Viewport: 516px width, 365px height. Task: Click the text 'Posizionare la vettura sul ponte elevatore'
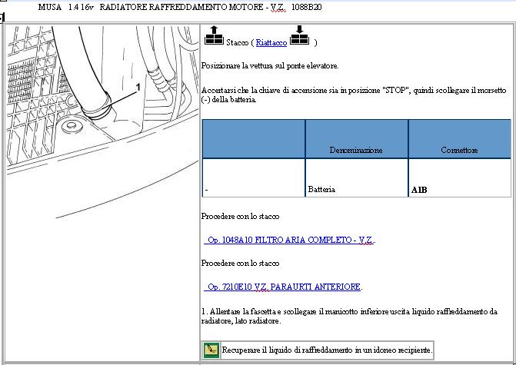270,66
